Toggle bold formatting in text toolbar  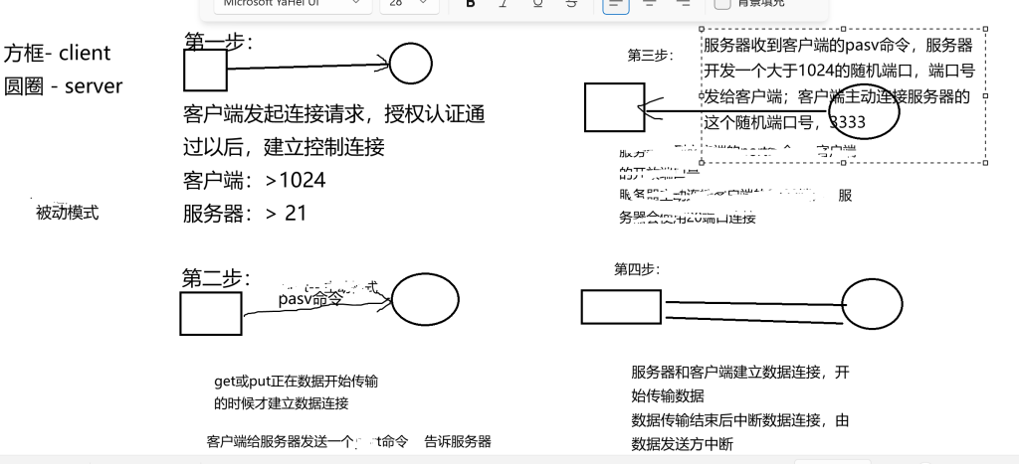tap(471, 4)
